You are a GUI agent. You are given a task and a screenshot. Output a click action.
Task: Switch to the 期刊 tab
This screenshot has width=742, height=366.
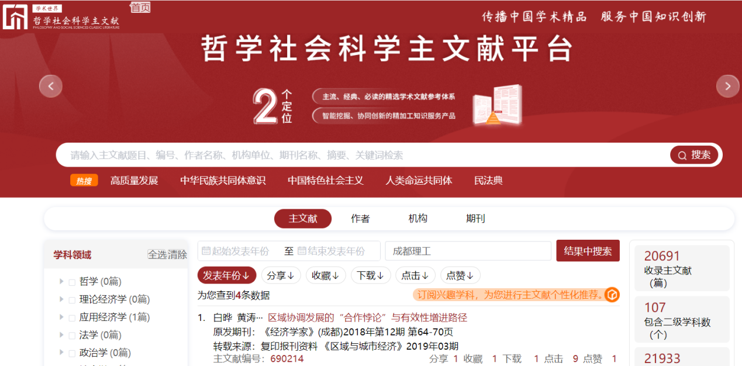475,219
